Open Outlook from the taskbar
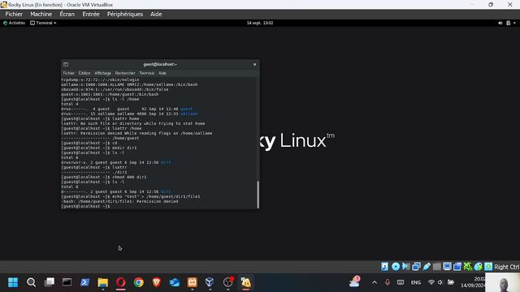The image size is (520, 292). [175, 282]
